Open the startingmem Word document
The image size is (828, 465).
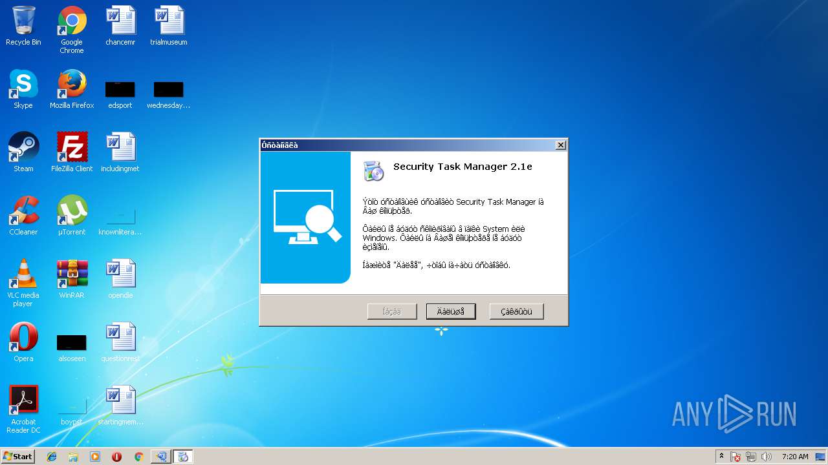[120, 406]
